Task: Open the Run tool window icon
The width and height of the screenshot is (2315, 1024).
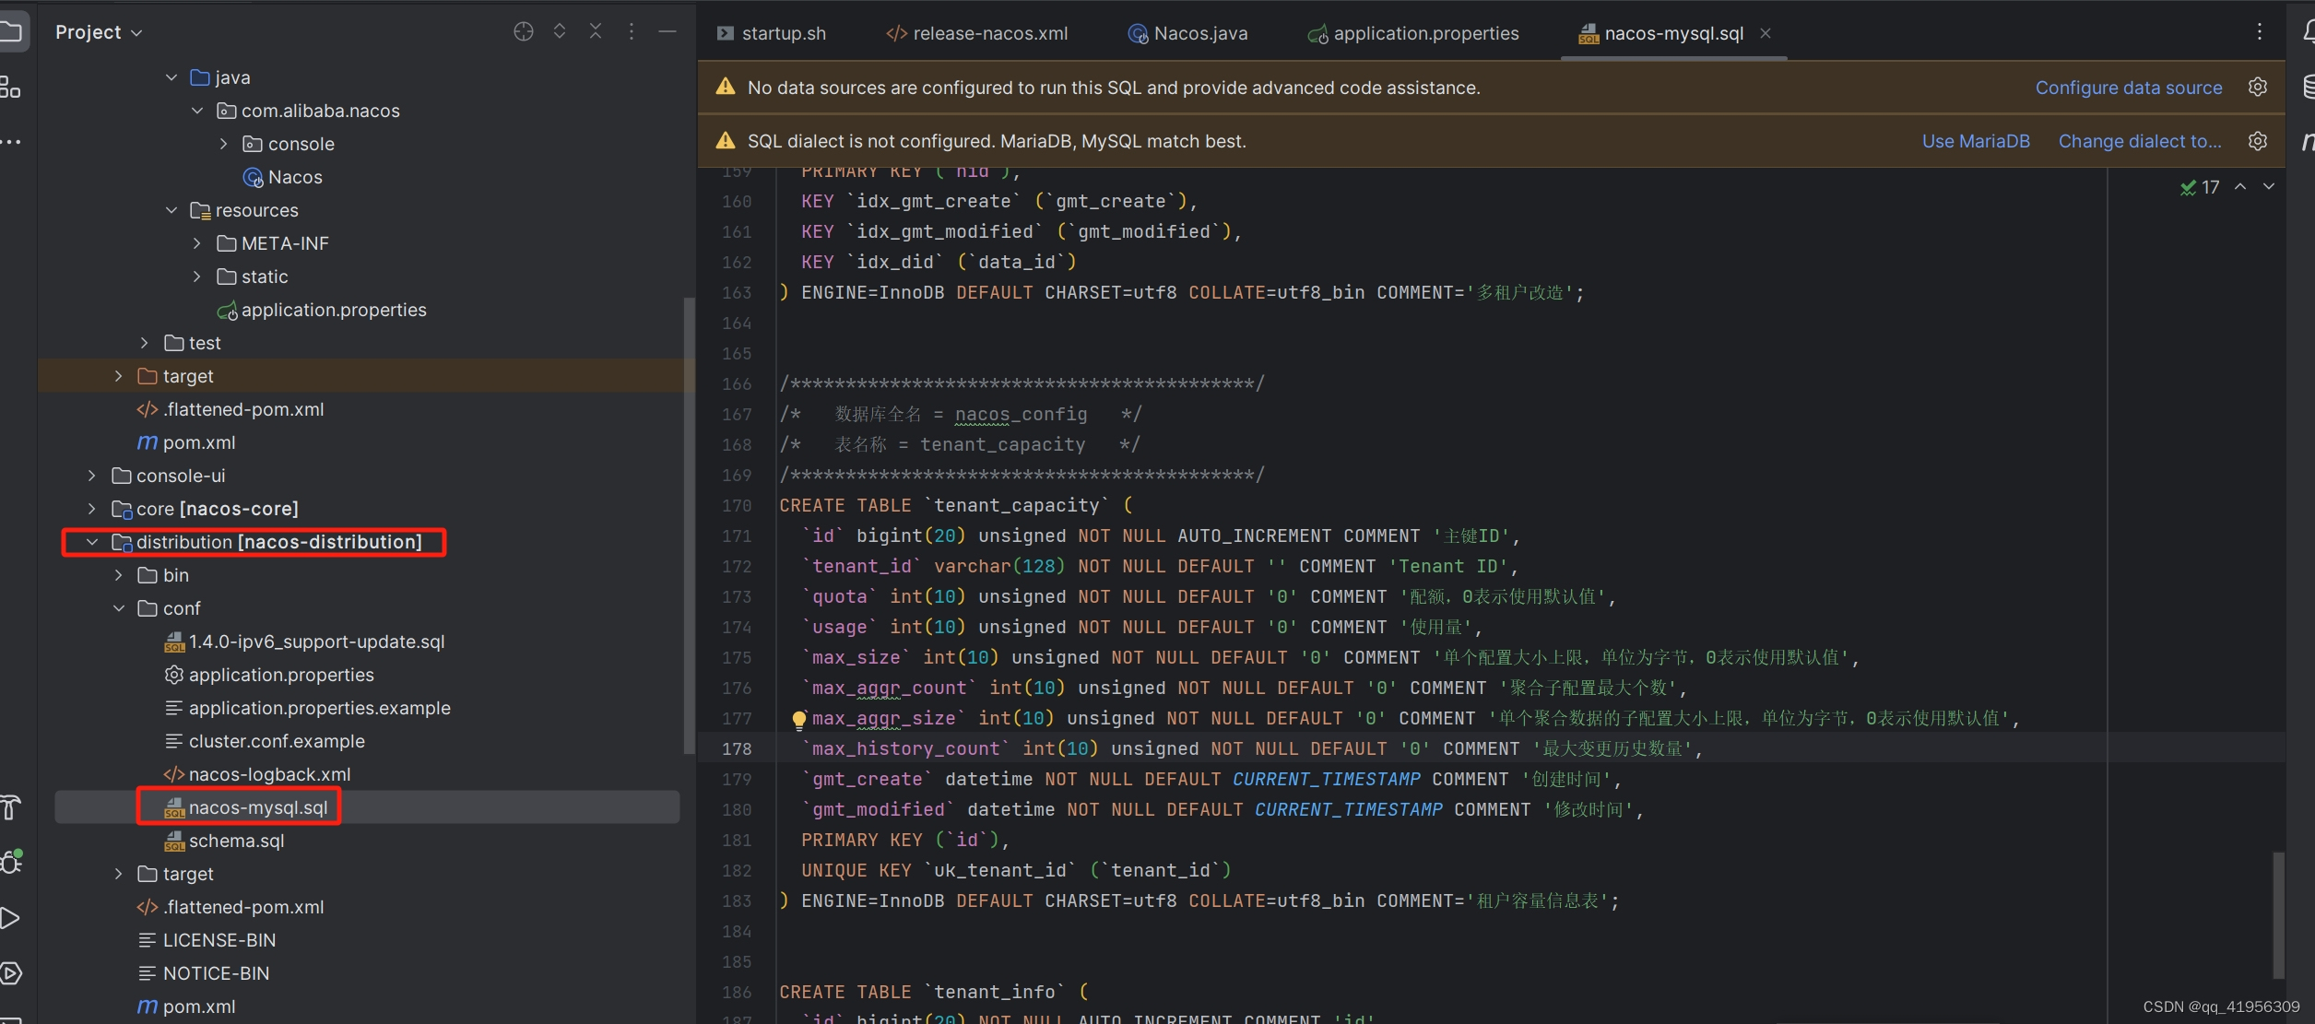Action: click(10, 918)
